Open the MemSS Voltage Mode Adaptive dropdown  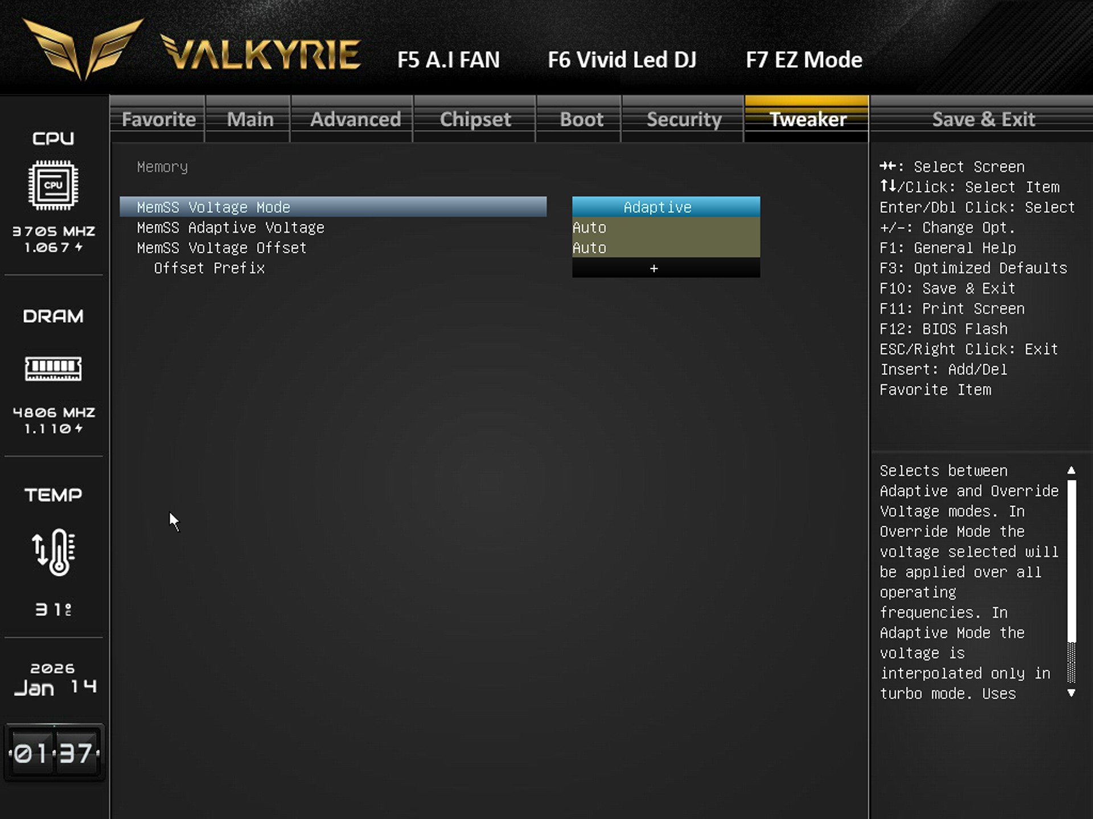pyautogui.click(x=665, y=207)
